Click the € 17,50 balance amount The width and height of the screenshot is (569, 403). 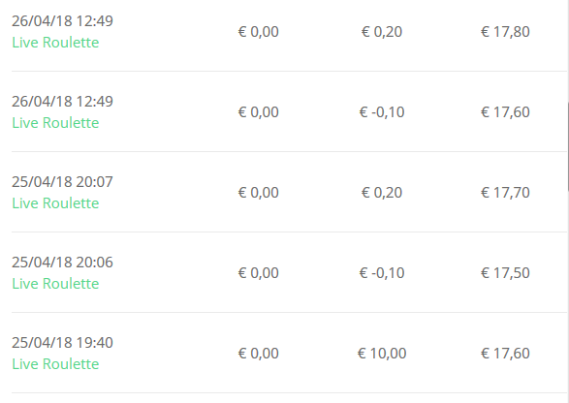(x=505, y=273)
